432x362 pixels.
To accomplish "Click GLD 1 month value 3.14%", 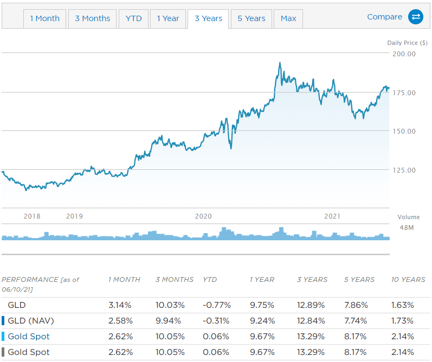I will (120, 305).
